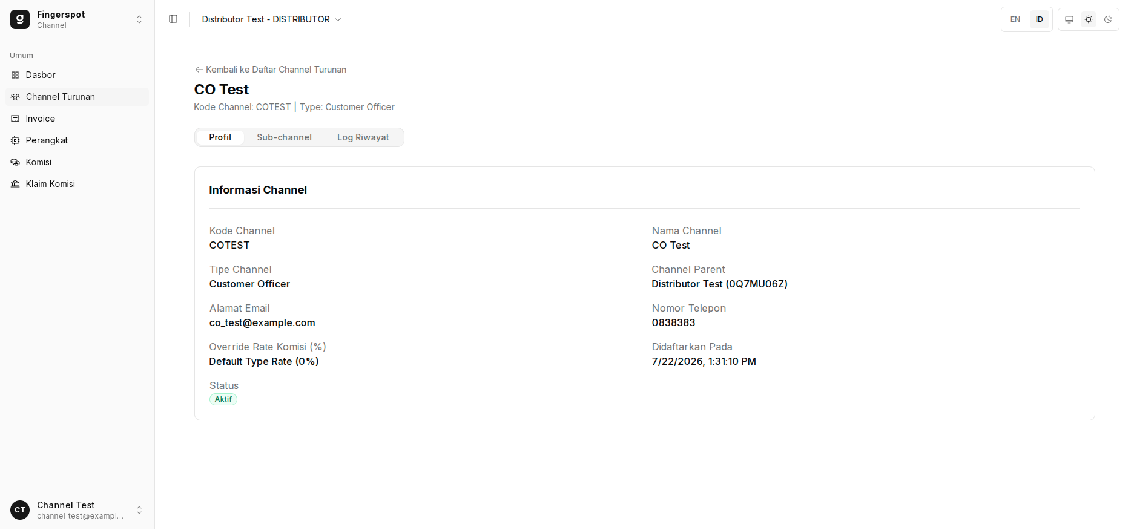The image size is (1134, 530).
Task: Select the channel code value COTEST
Action: (229, 246)
